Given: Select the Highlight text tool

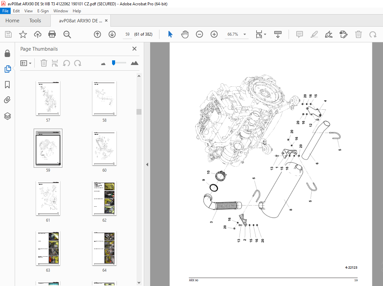Looking at the screenshot, I should pos(314,34).
